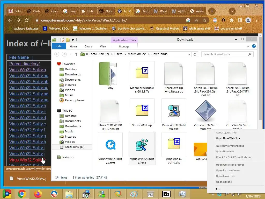Open Virus.Win32.Sality.aa link
The height and width of the screenshot is (199, 265).
[29, 76]
